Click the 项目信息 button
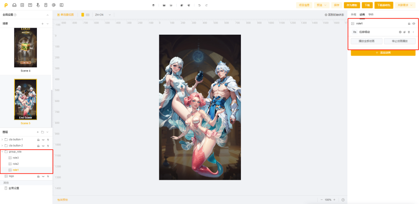Screen dimensions: 419x204 [304, 5]
